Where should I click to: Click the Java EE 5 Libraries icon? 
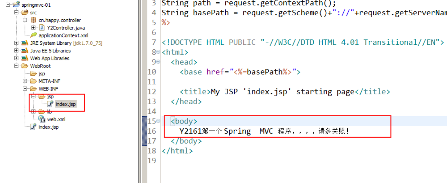(25, 50)
